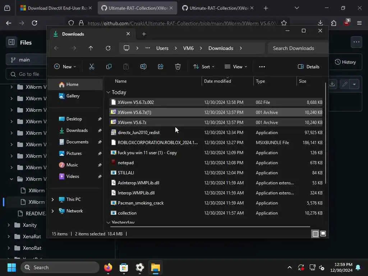Close the Downloads Explorer tab

pos(128,34)
